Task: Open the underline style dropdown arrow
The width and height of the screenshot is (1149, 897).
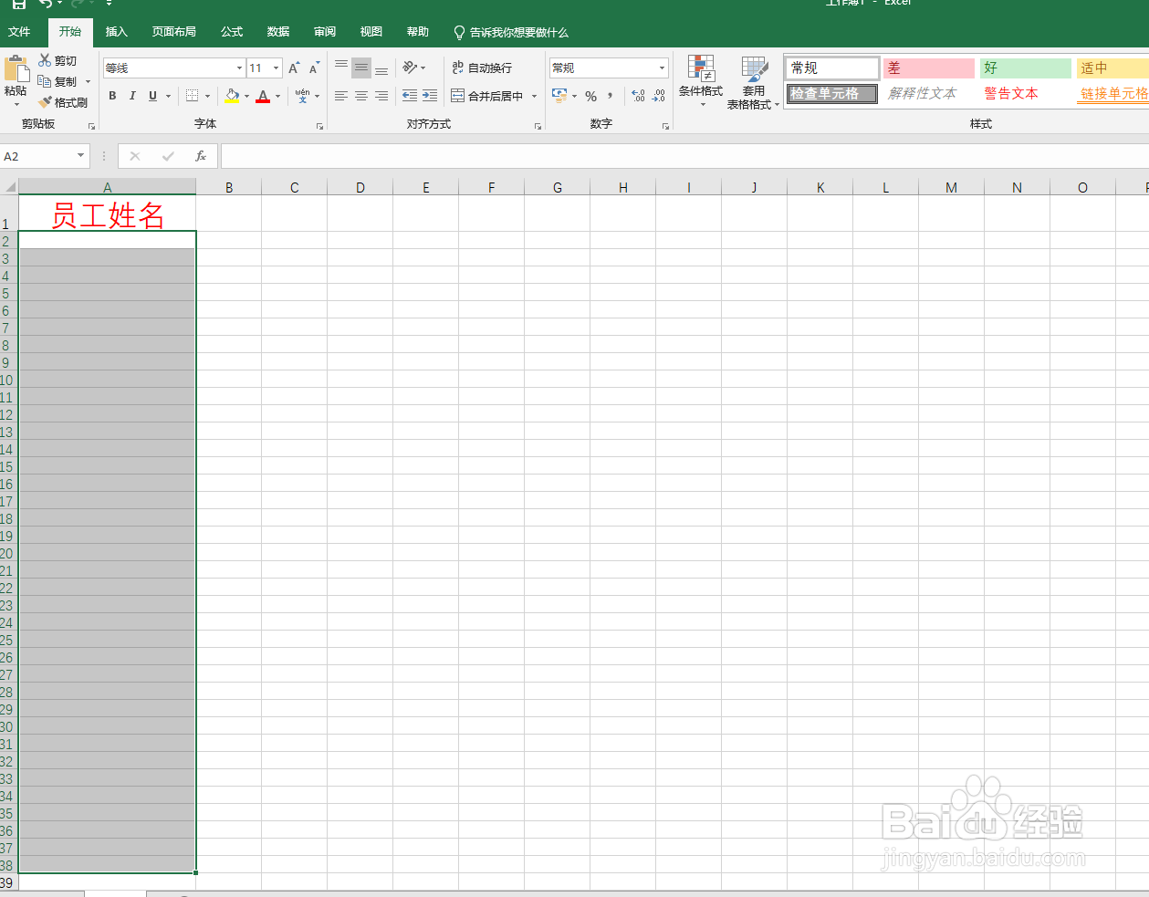Action: pyautogui.click(x=169, y=96)
